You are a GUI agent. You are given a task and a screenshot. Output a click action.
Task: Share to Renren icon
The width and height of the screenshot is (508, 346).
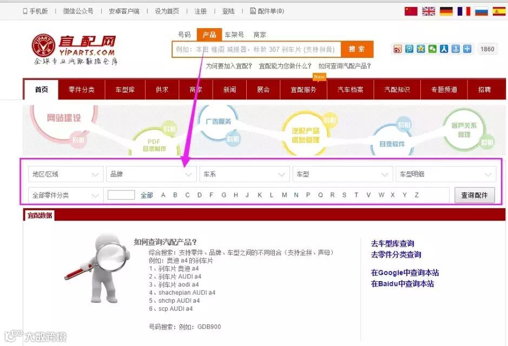coord(444,49)
